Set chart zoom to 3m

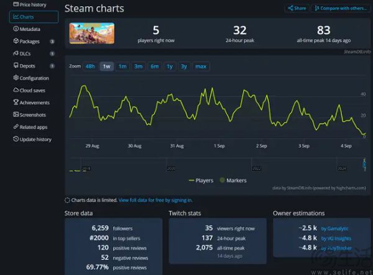(x=138, y=66)
